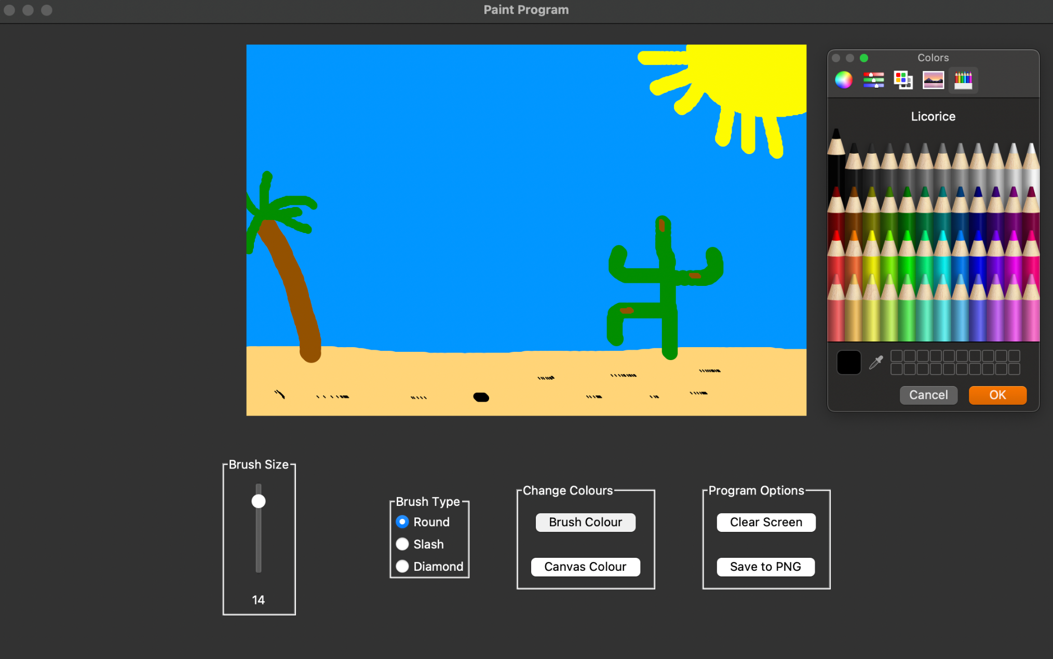Pick the eyedropper color sampler
The height and width of the screenshot is (659, 1053).
click(x=876, y=362)
